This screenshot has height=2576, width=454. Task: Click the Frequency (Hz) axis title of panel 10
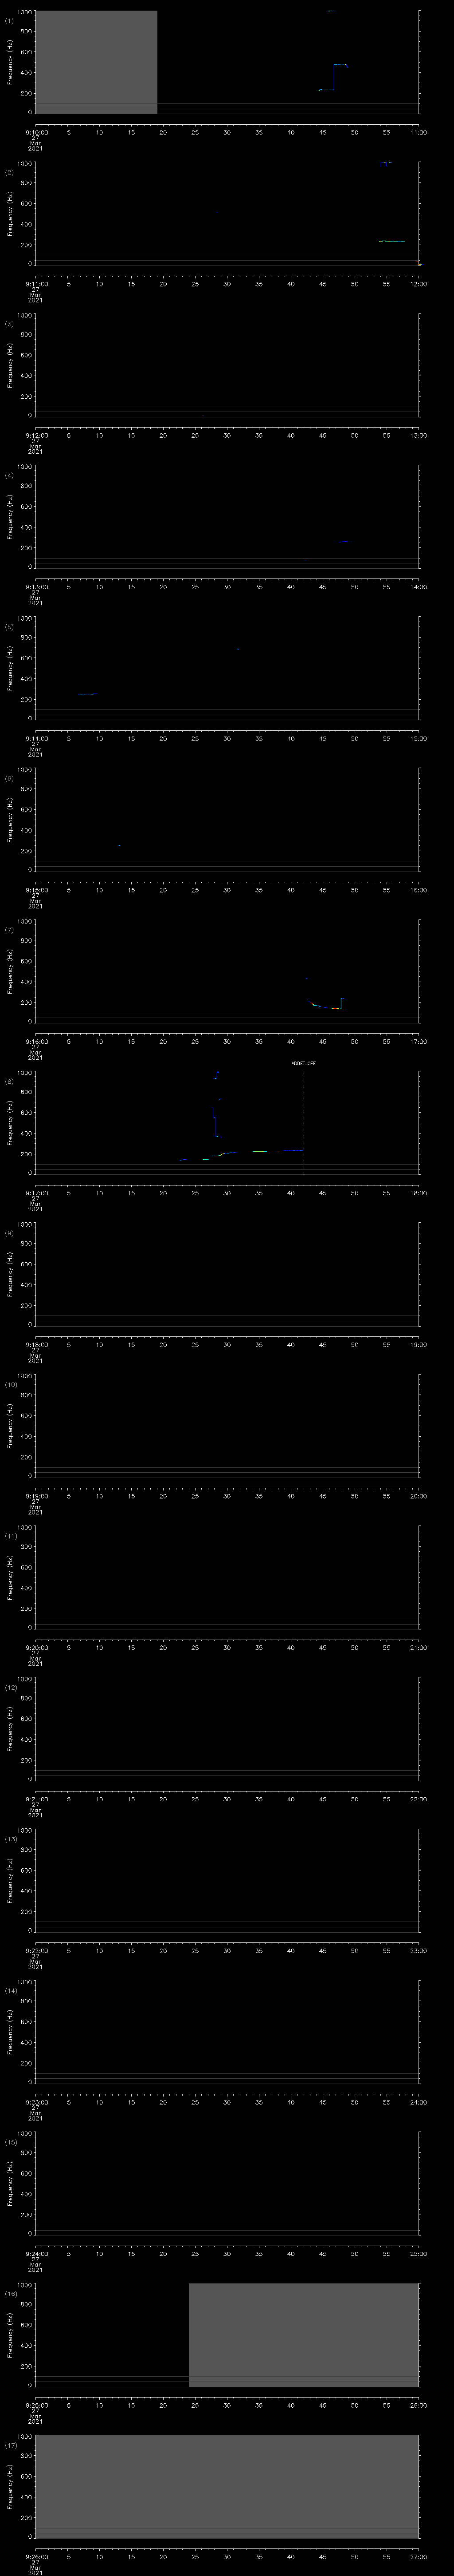pos(10,1424)
